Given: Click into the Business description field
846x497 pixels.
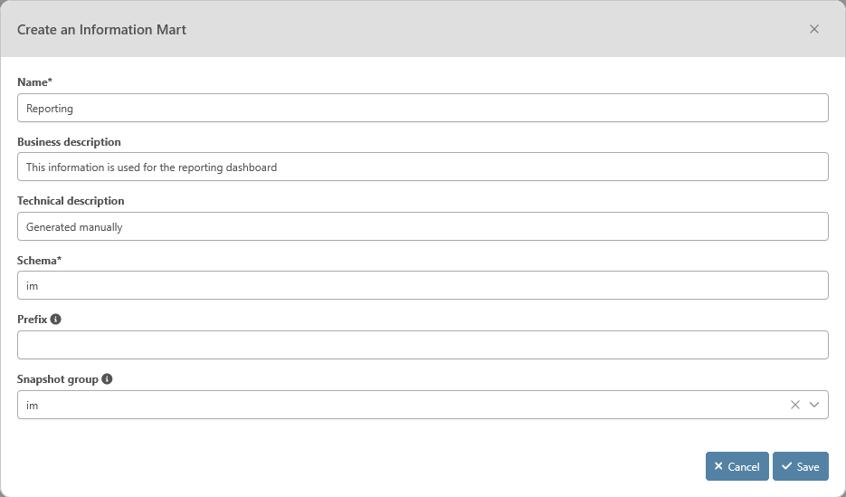Looking at the screenshot, I should pyautogui.click(x=423, y=167).
